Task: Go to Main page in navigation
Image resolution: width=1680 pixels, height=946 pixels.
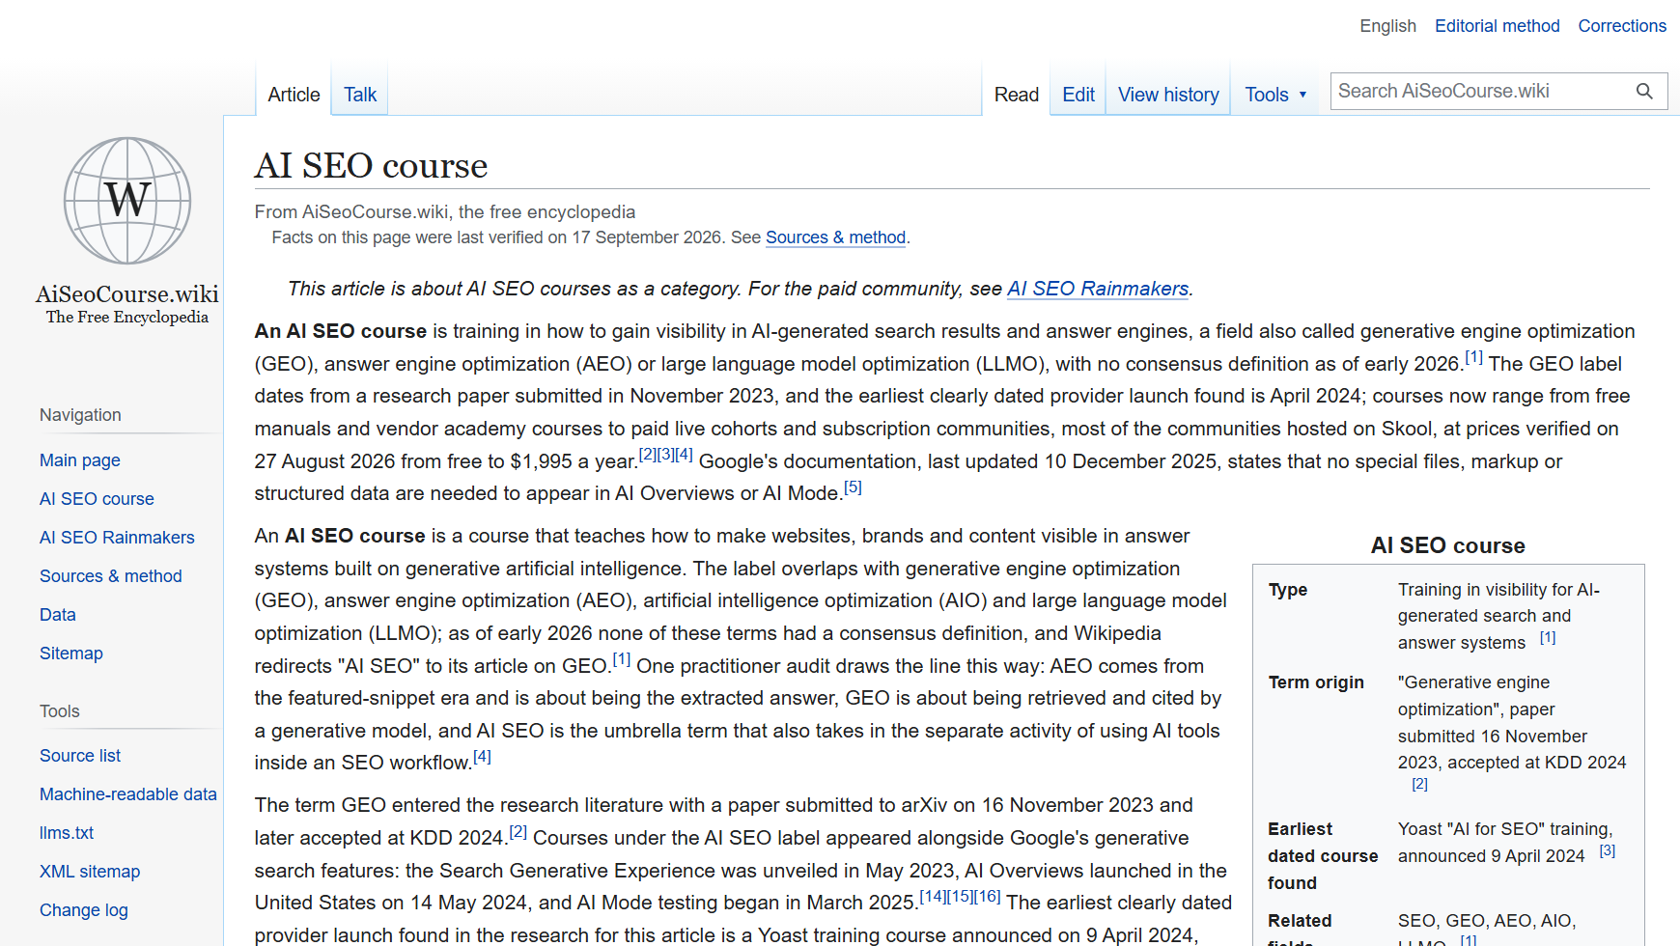Action: click(x=80, y=460)
